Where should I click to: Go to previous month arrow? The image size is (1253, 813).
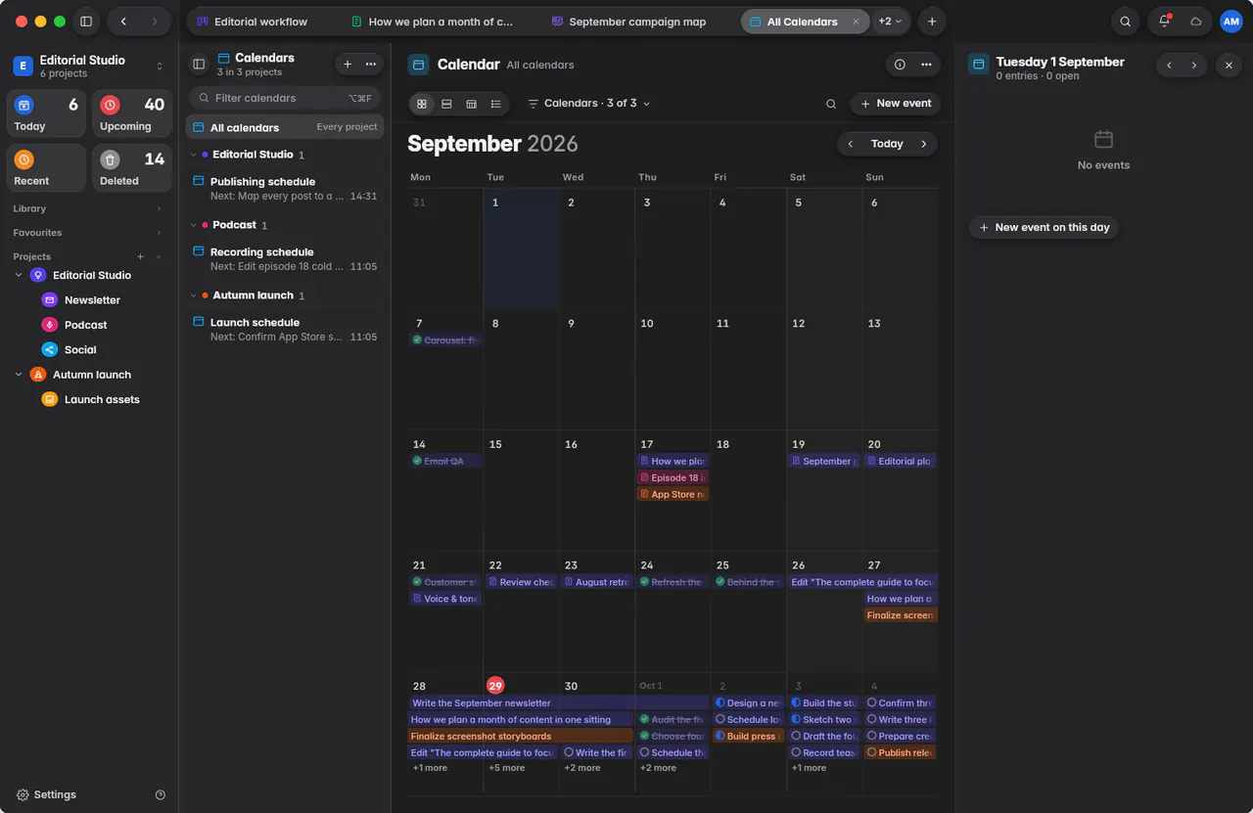tap(851, 144)
